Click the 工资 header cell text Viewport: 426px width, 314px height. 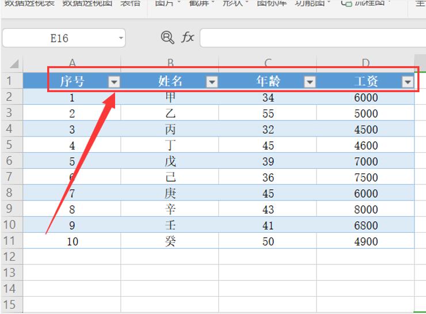point(366,81)
